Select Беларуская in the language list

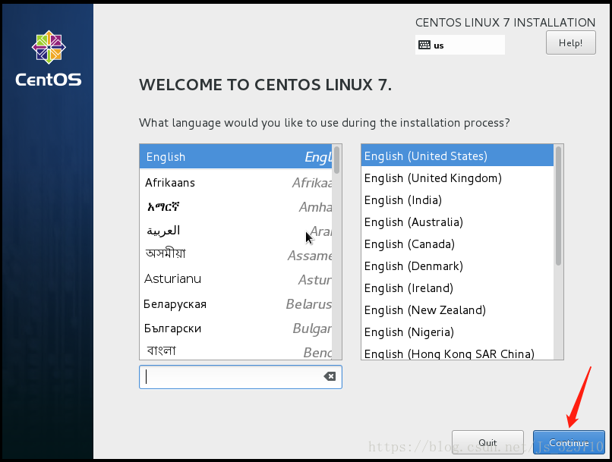coord(235,303)
